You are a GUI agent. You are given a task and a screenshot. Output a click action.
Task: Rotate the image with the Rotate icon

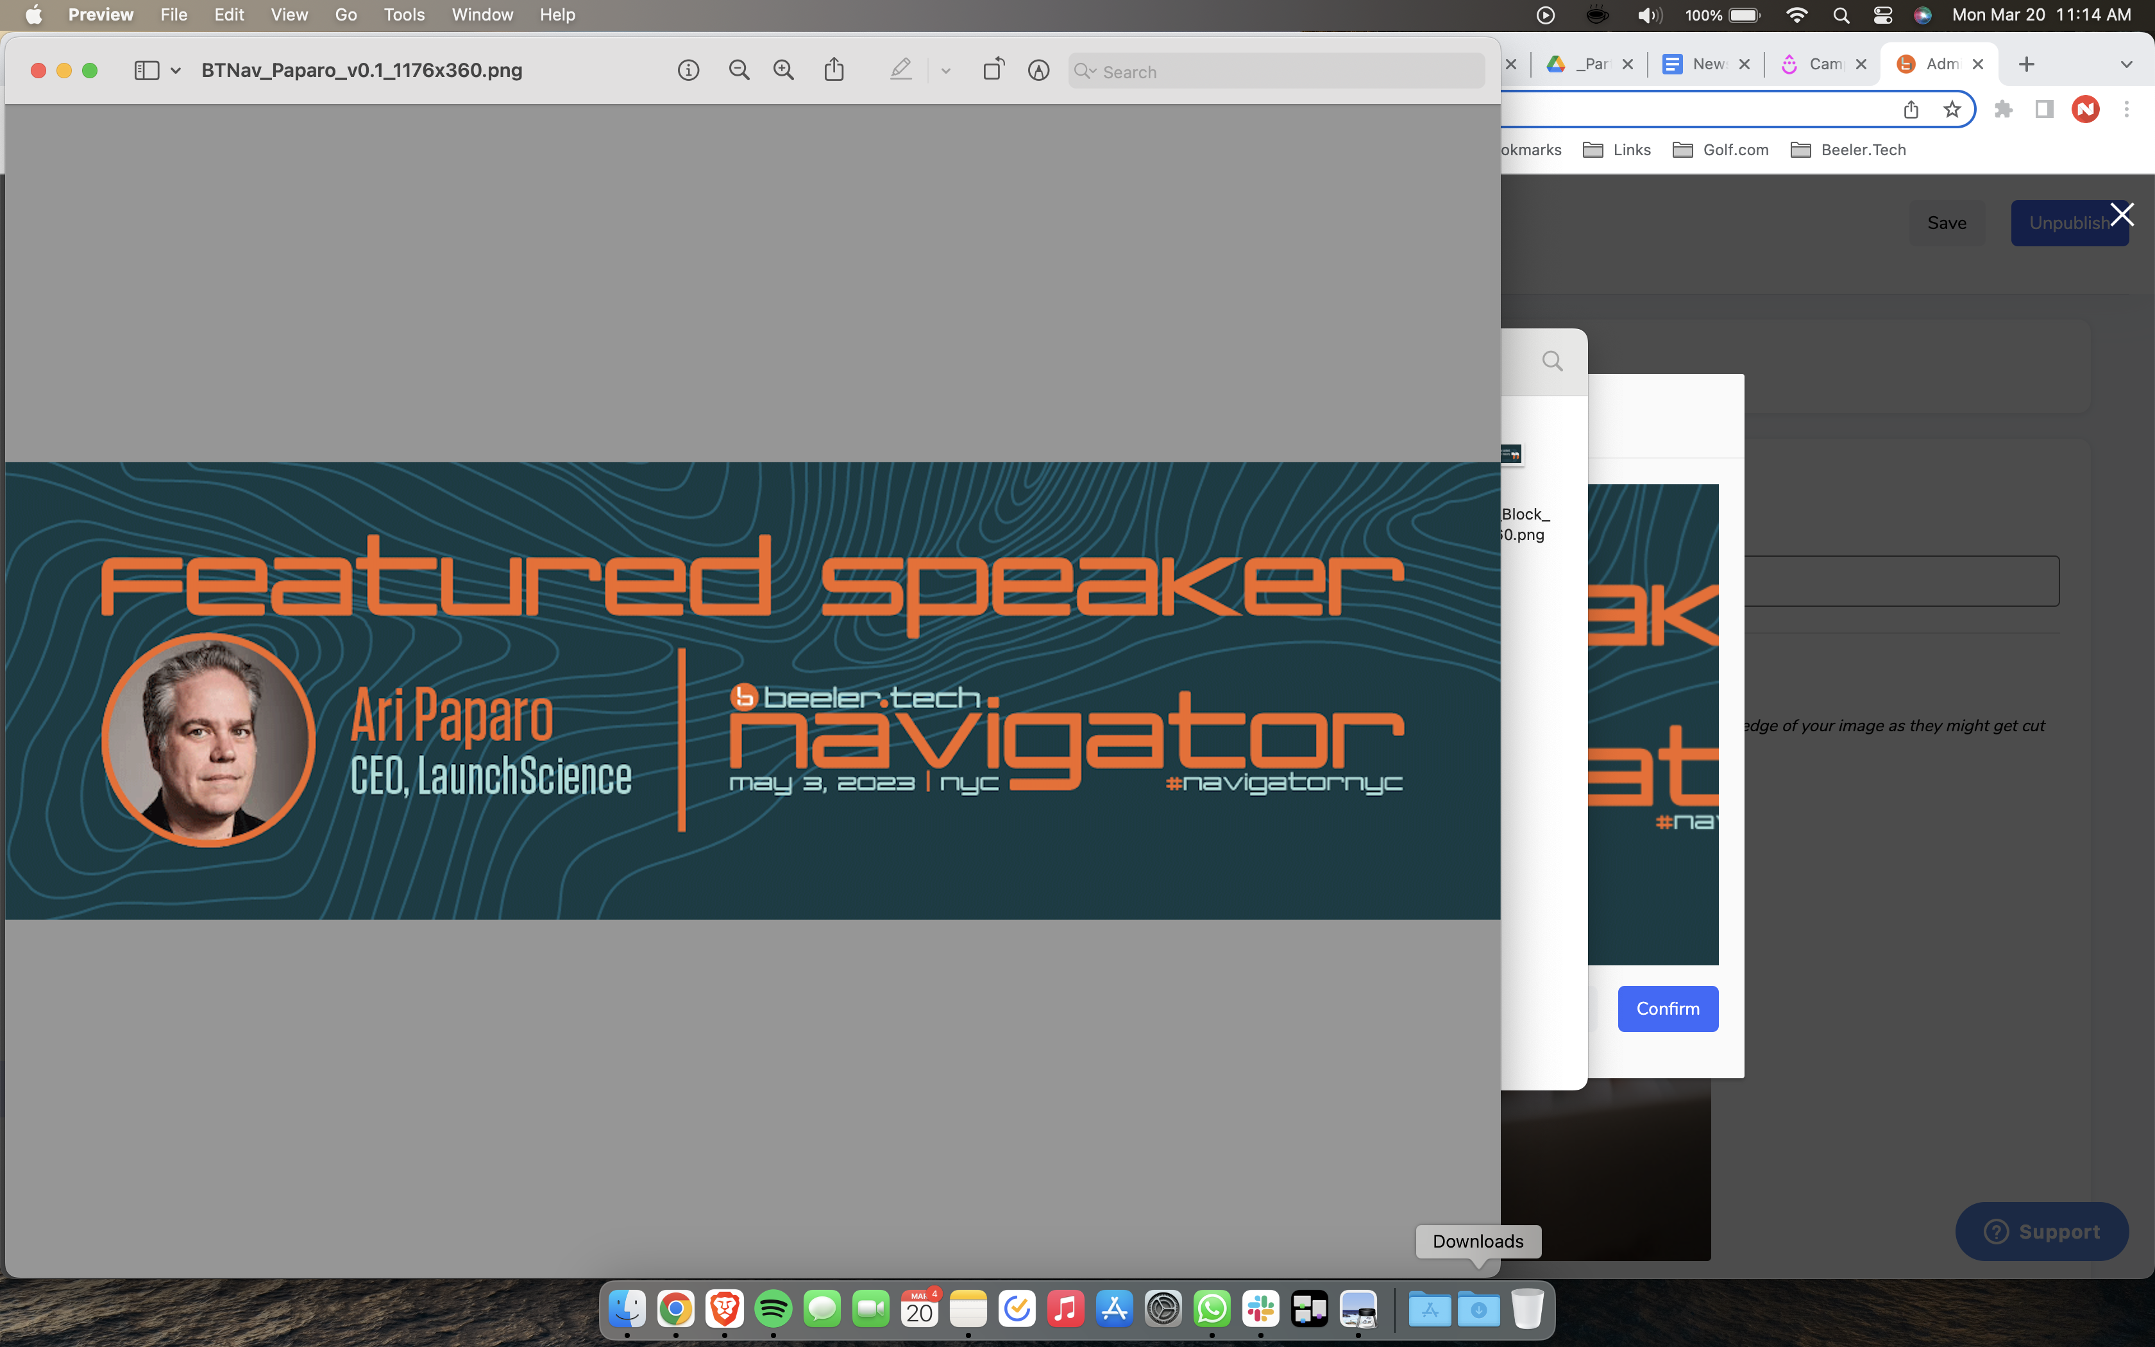coord(993,69)
